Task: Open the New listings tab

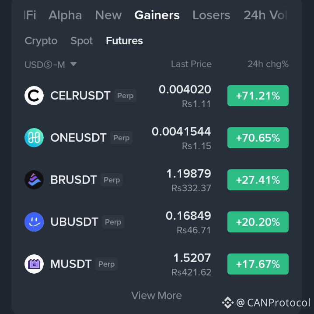Action: pos(108,15)
